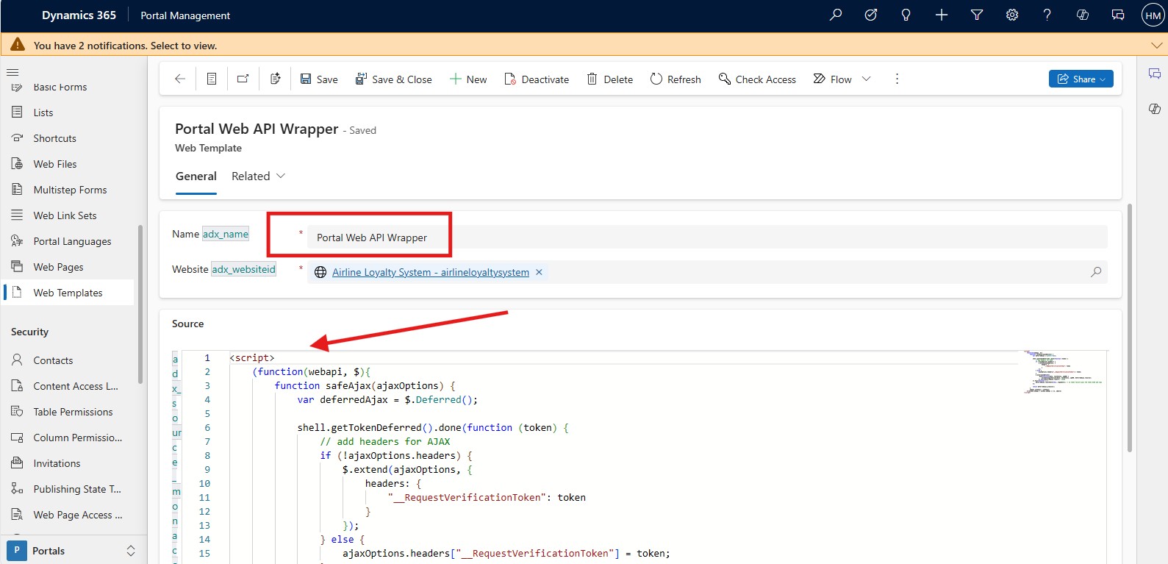Image resolution: width=1168 pixels, height=564 pixels.
Task: Expand the notifications bar chevron
Action: click(1156, 46)
